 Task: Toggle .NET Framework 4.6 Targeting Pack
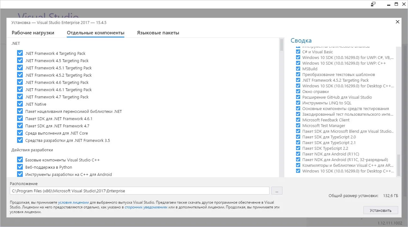pyautogui.click(x=20, y=82)
